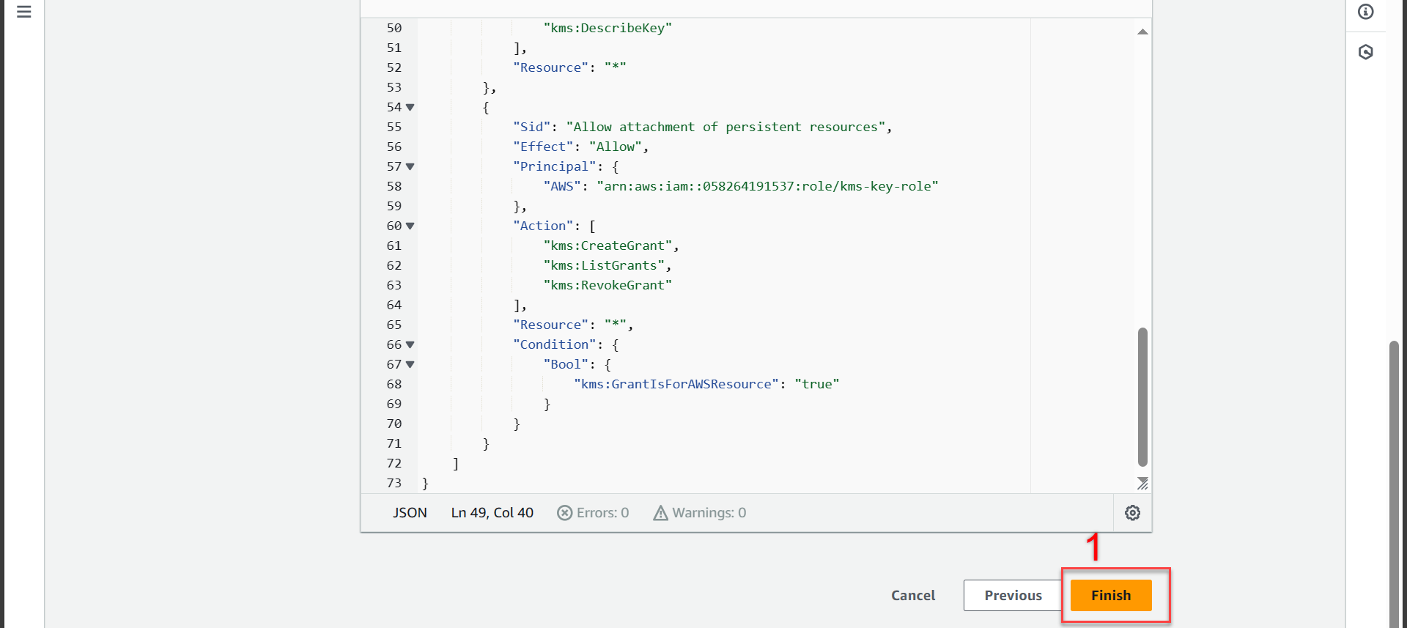
Task: Click the page vertical scrollbar
Action: [1394, 484]
